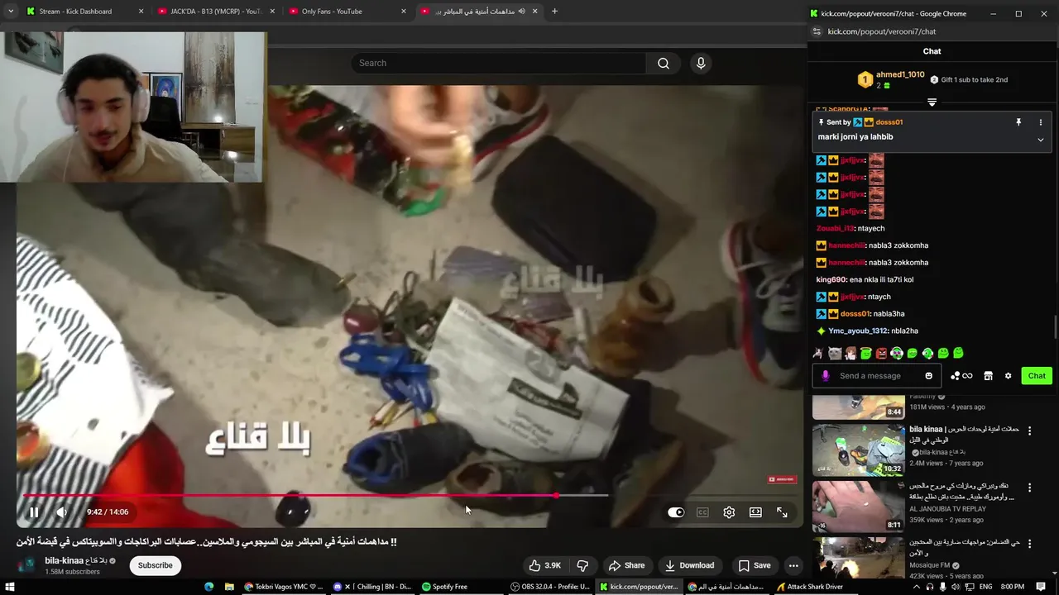Click the progress bar scrubber handle
This screenshot has height=595, width=1059.
[x=557, y=496]
